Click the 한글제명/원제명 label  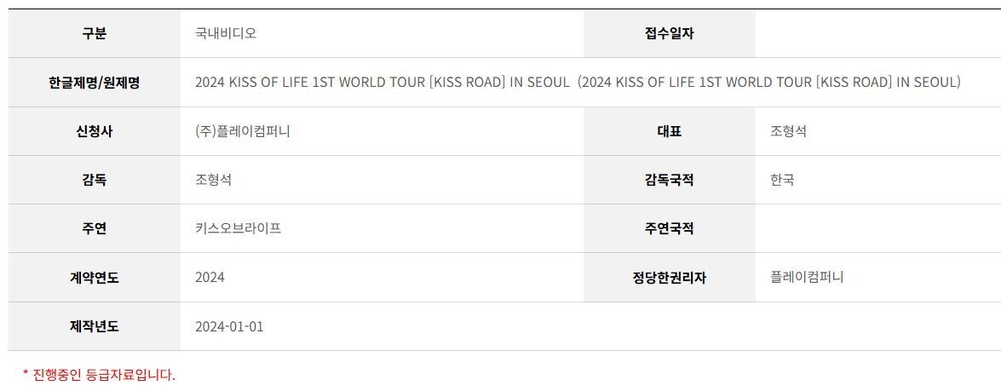click(94, 83)
